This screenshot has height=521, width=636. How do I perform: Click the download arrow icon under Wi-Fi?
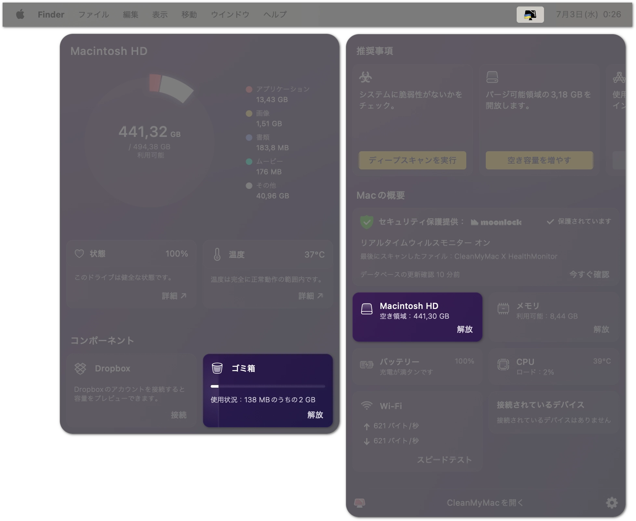point(367,441)
